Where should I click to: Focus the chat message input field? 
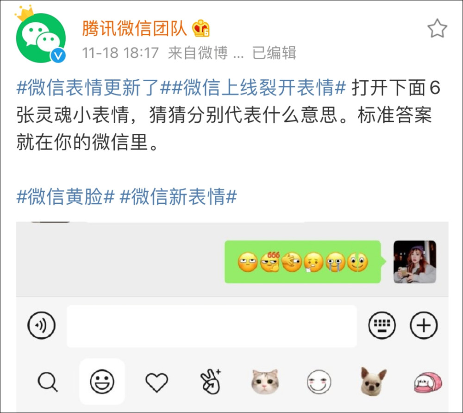[212, 326]
